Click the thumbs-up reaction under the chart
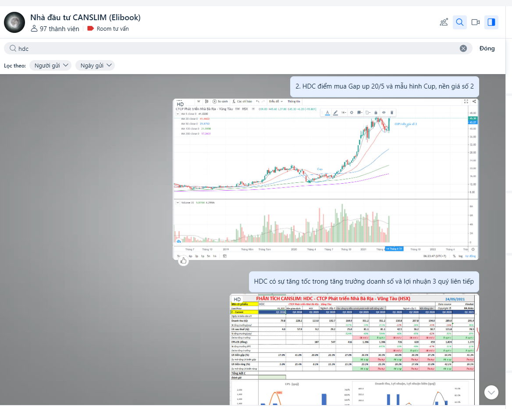This screenshot has height=409, width=512. [183, 260]
